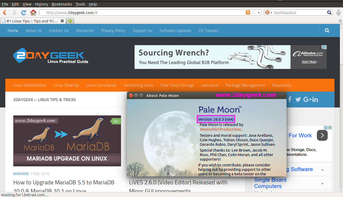Open a new tab with the plus button

click(x=70, y=21)
